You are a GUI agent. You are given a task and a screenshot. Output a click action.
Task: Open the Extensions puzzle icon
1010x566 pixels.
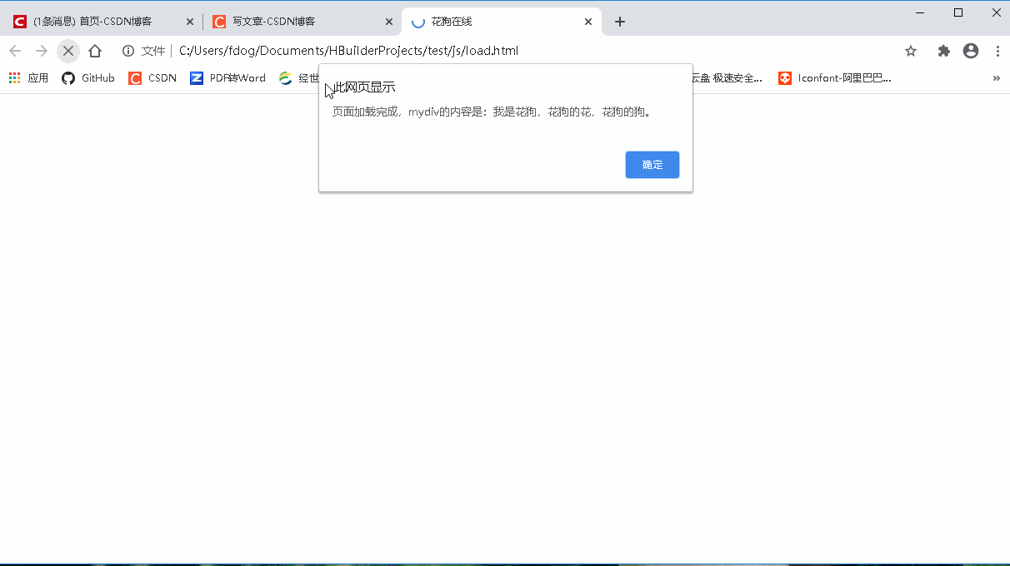[943, 51]
